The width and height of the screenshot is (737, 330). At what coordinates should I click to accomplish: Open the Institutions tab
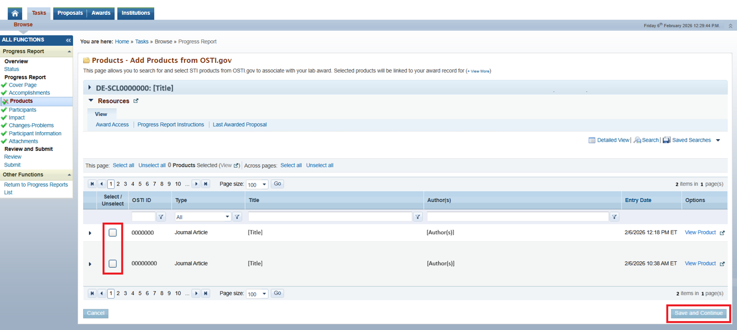136,13
